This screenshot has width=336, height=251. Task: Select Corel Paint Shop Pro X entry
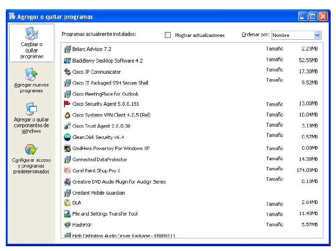coord(96,171)
